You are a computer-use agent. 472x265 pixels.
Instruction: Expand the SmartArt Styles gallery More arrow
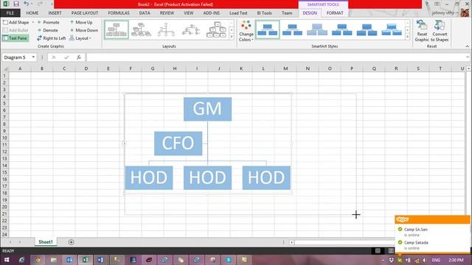(408, 37)
